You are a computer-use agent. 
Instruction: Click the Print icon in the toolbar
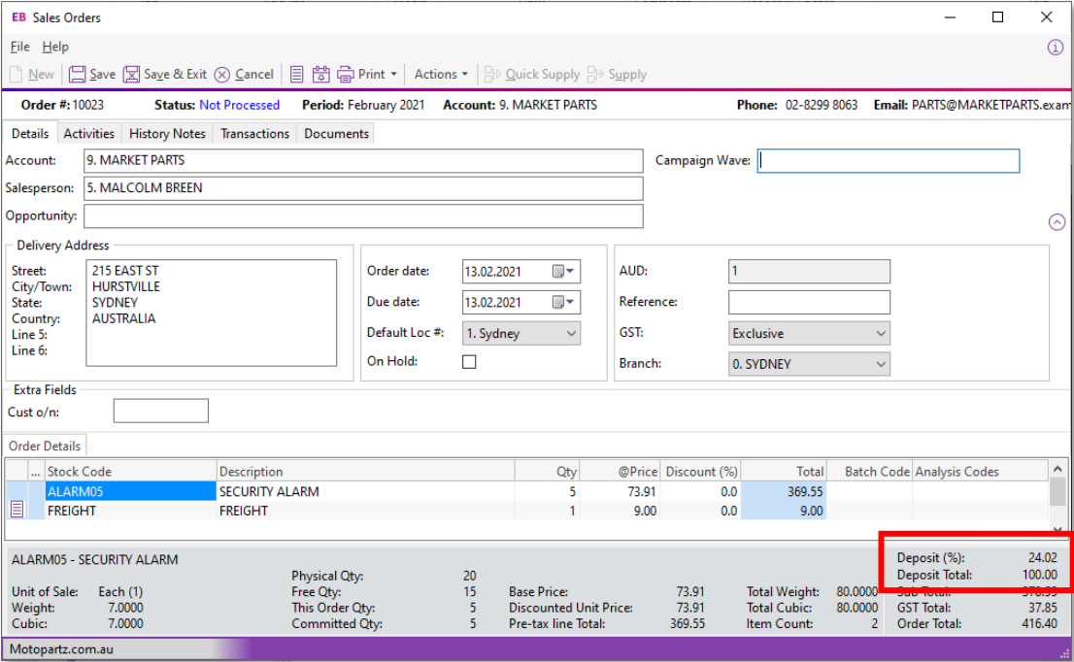(348, 74)
